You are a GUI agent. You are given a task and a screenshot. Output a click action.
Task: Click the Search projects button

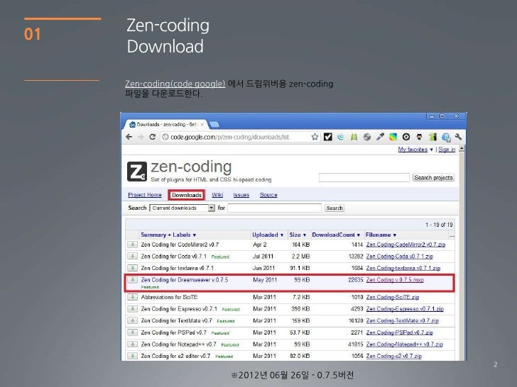pos(433,178)
